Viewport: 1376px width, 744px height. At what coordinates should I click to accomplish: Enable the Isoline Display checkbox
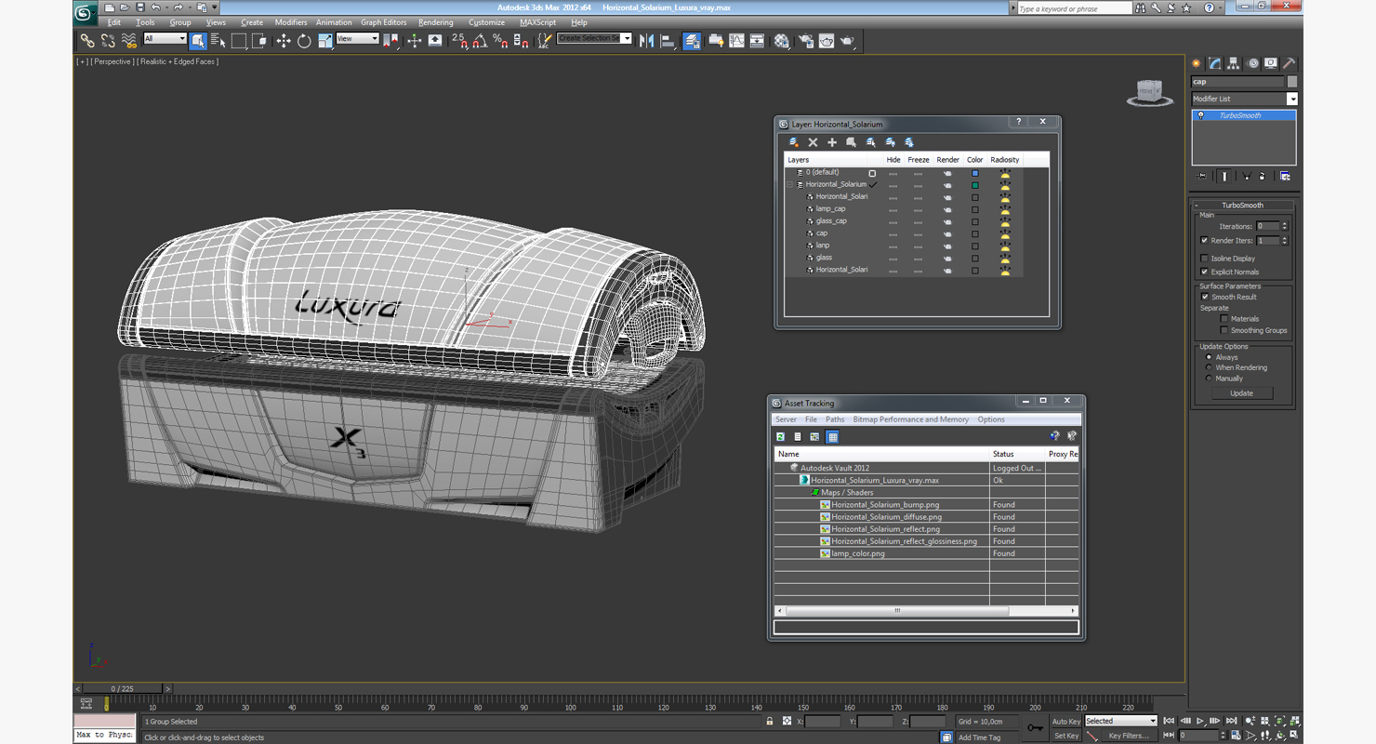coord(1205,259)
